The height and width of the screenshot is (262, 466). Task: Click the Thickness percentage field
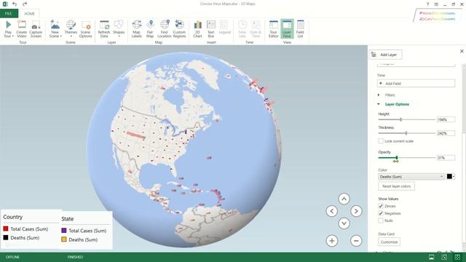pos(446,133)
